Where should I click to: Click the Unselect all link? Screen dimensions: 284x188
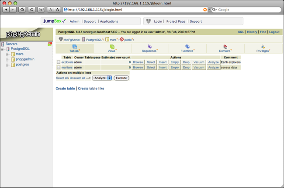click(77, 78)
